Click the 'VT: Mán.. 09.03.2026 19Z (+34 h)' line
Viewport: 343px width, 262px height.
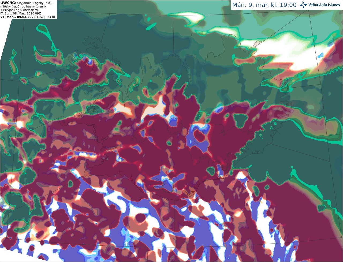28,17
